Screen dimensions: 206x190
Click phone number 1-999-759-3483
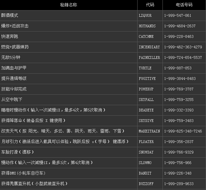coord(179,121)
